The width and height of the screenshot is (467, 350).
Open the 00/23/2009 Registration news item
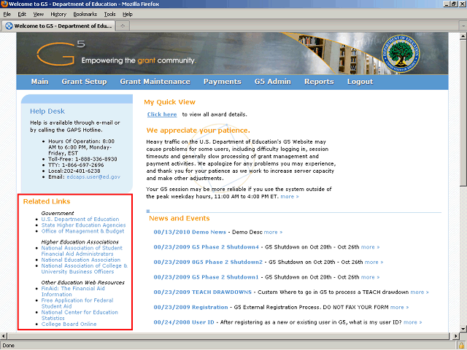190,307
